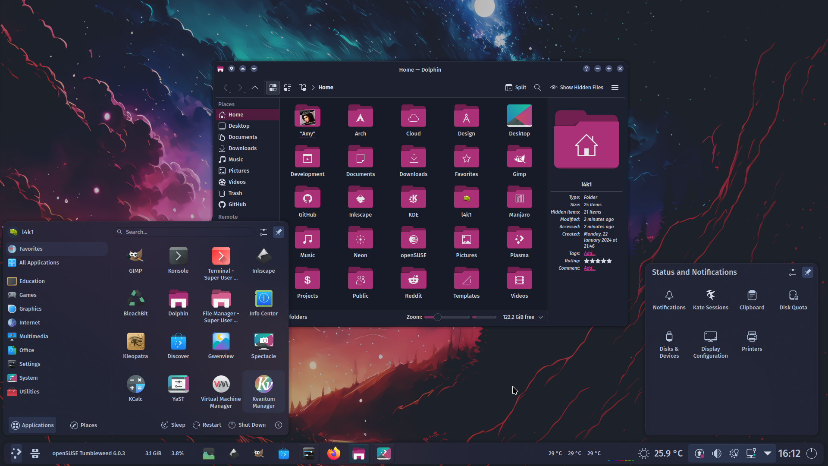The width and height of the screenshot is (828, 466).
Task: Open Clipboard in Status and Notifications
Action: (752, 300)
